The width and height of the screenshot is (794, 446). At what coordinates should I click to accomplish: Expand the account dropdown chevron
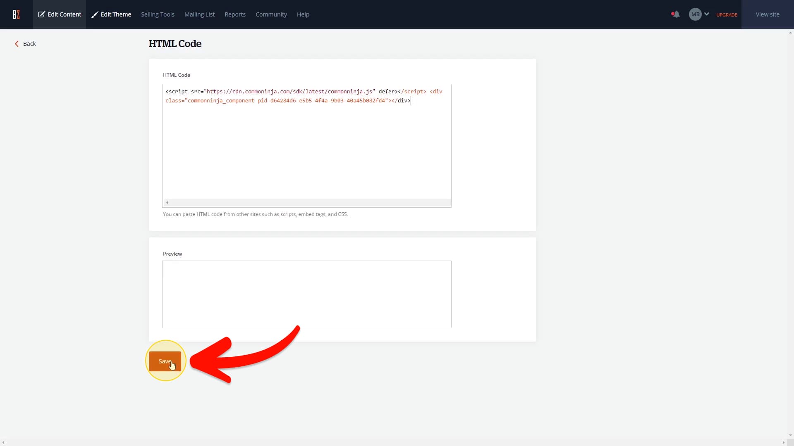[707, 14]
